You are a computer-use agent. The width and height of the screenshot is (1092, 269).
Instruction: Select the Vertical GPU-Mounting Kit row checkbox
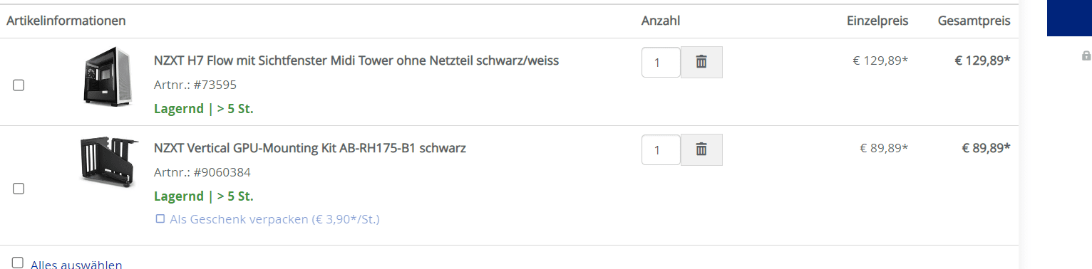point(19,189)
